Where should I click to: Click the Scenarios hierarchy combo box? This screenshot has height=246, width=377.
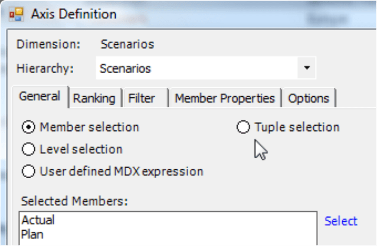(206, 68)
